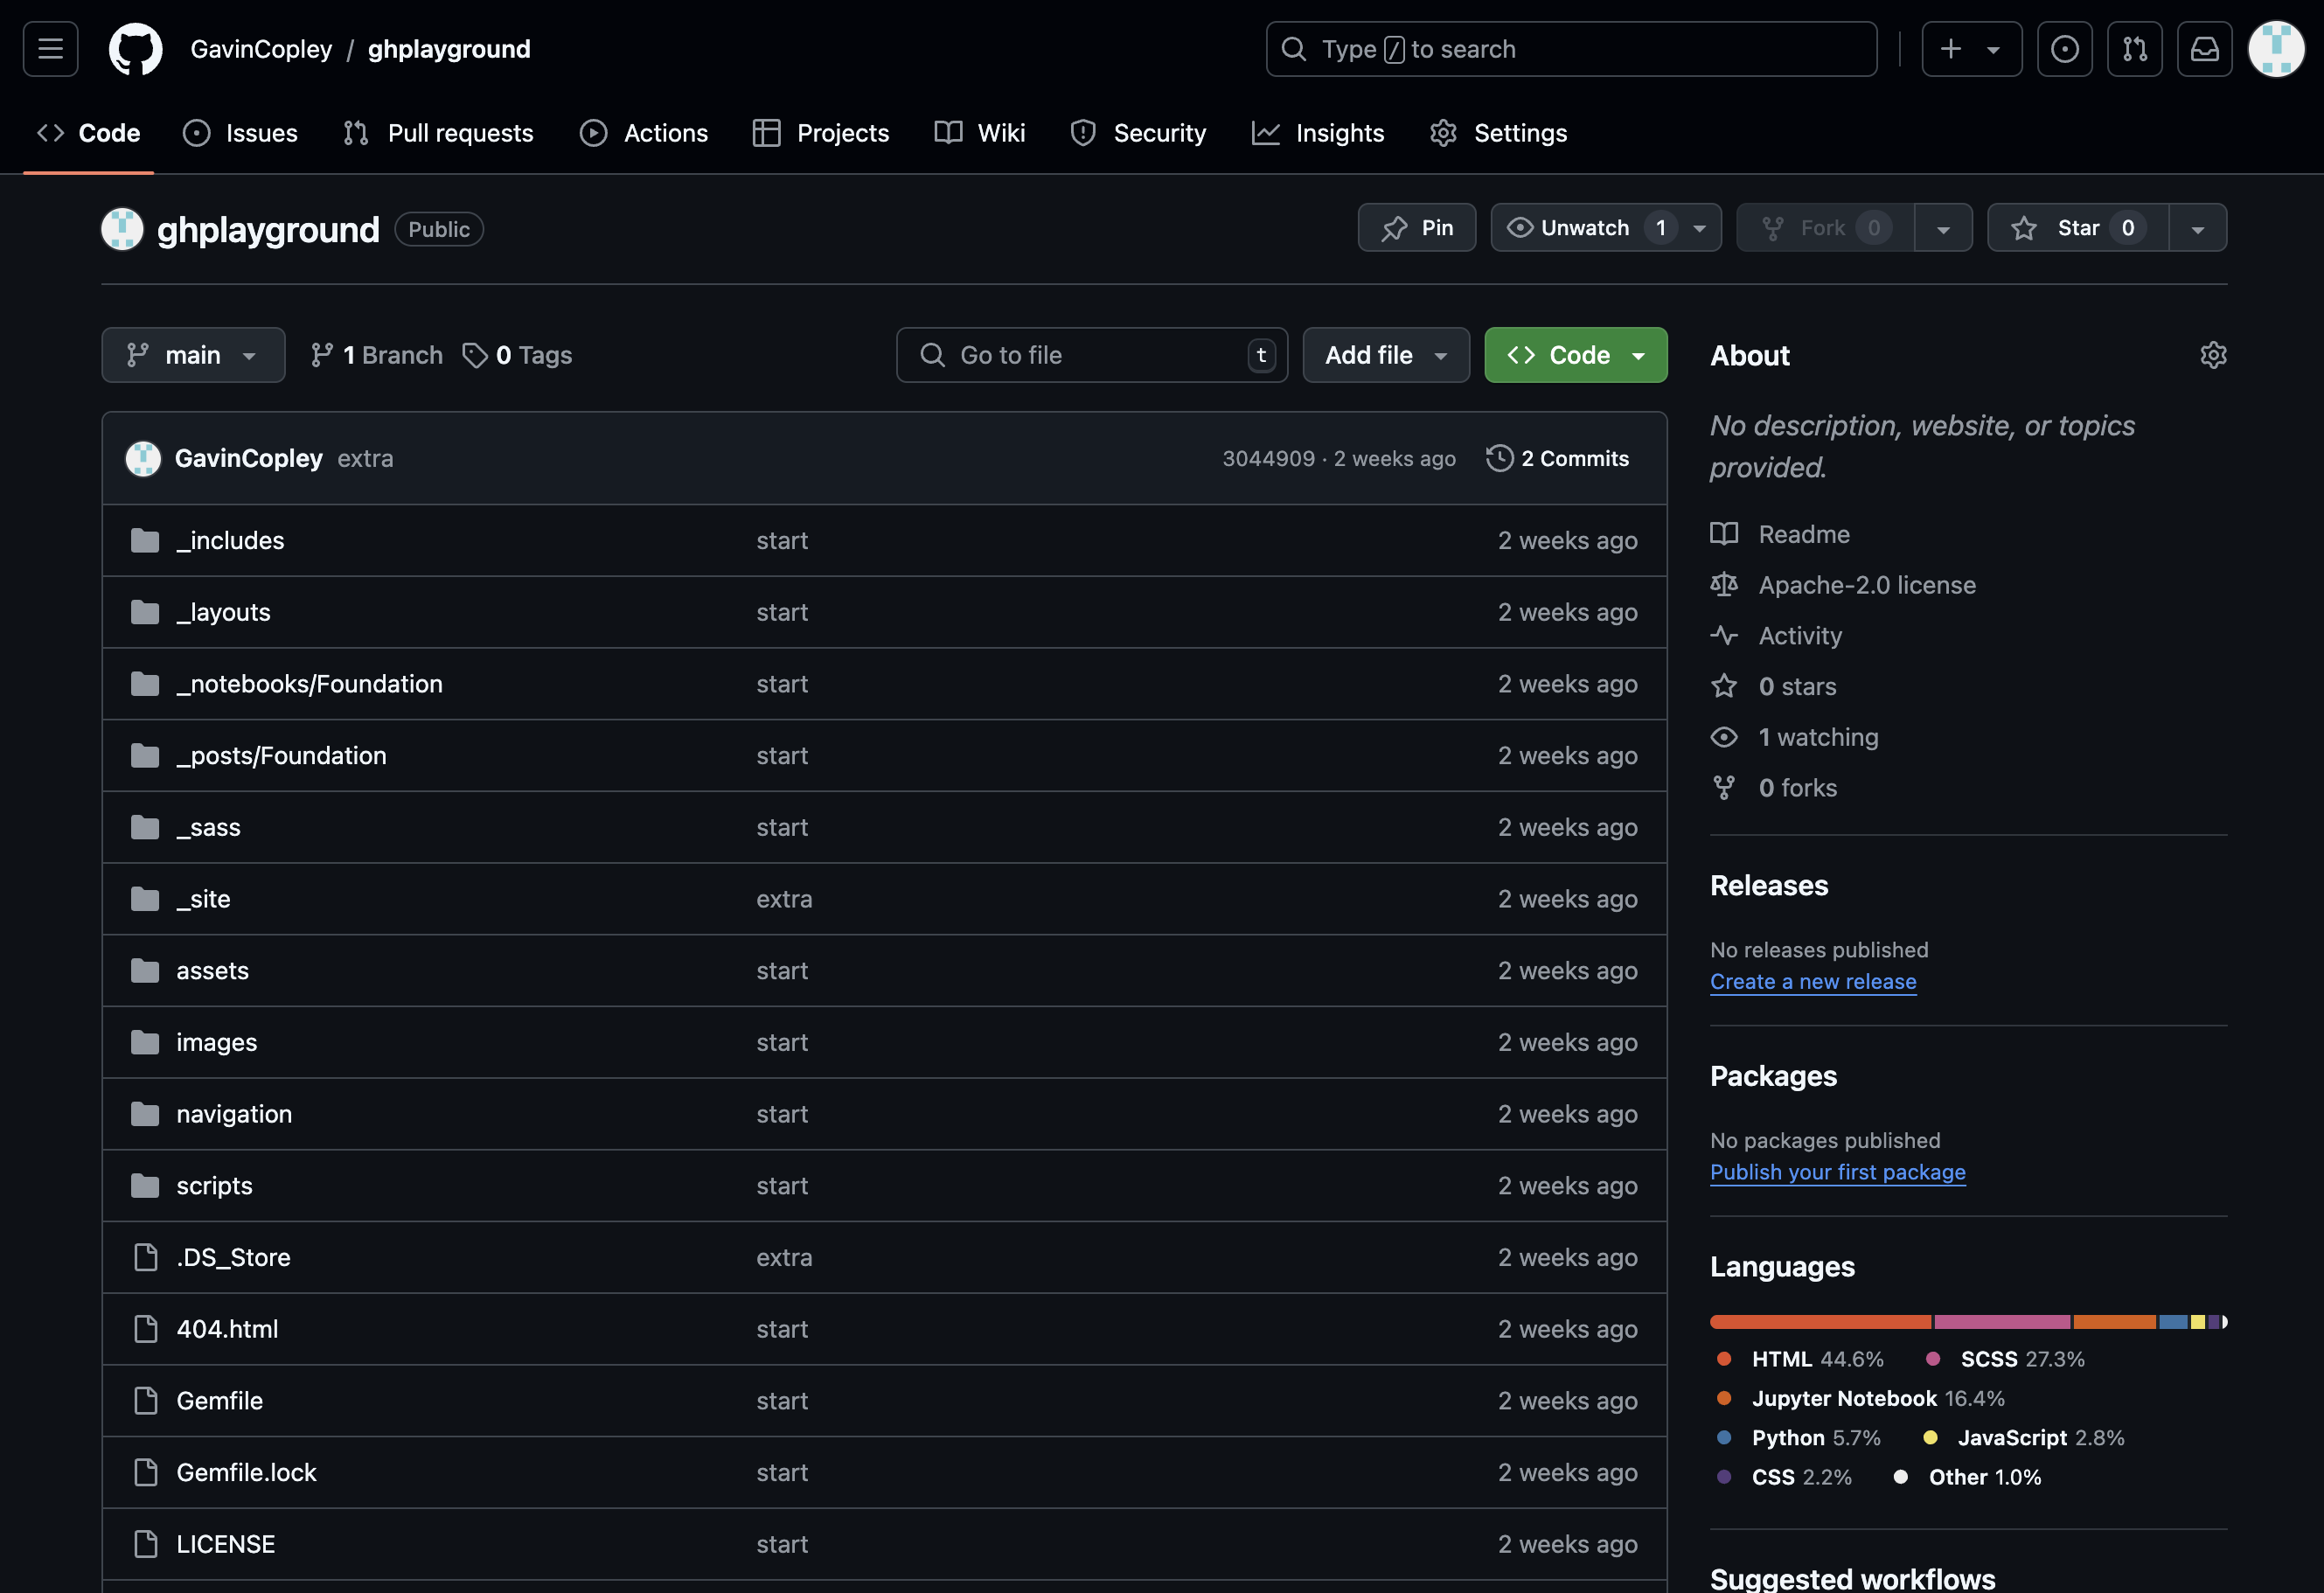The image size is (2324, 1593).
Task: Open the LICENSE file
Action: coord(225,1544)
